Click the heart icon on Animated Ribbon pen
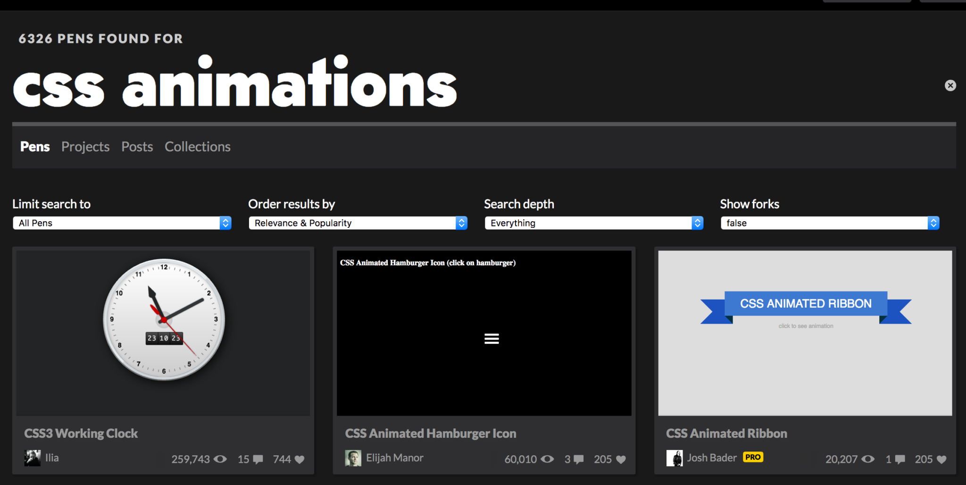 [941, 460]
